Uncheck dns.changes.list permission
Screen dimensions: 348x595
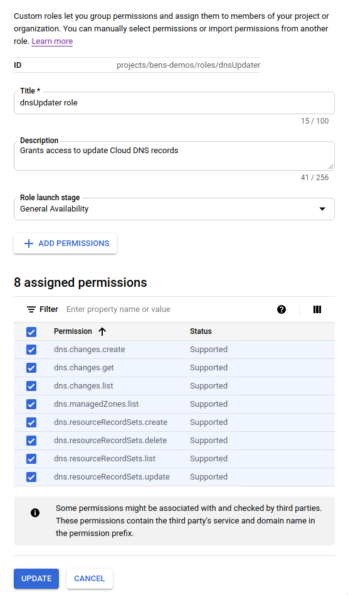pos(31,386)
